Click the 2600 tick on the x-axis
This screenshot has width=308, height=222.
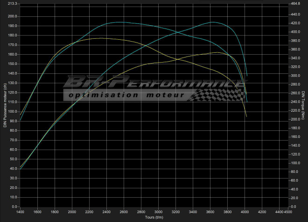coord(124,212)
